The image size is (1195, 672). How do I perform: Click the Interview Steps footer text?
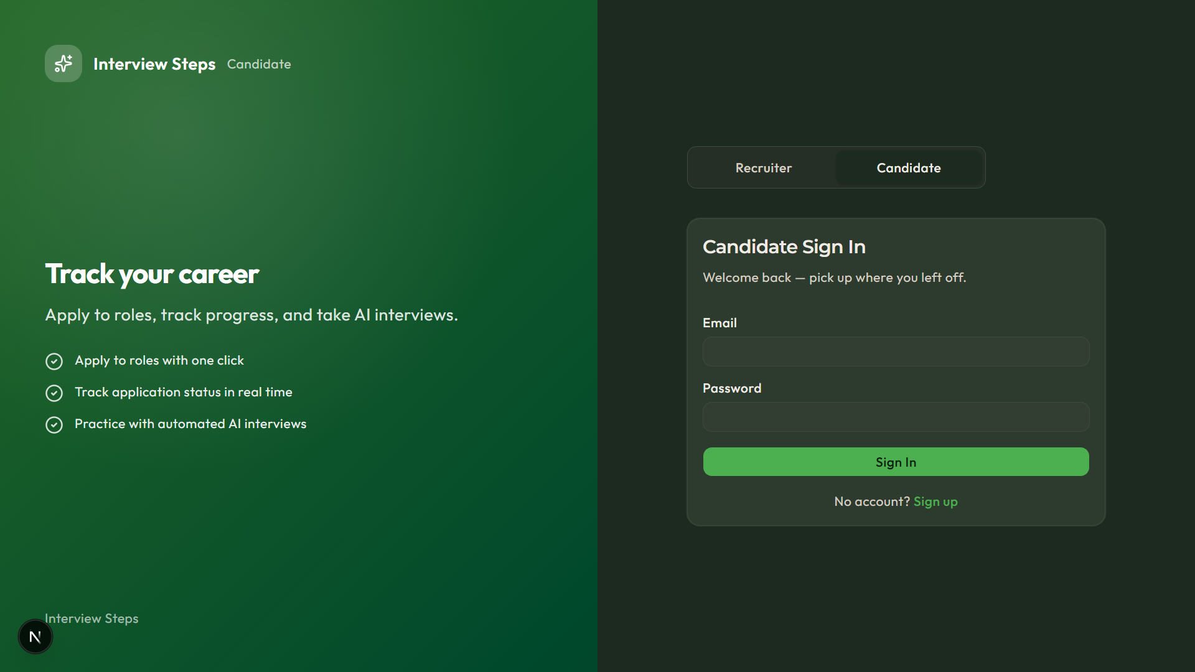(x=91, y=618)
